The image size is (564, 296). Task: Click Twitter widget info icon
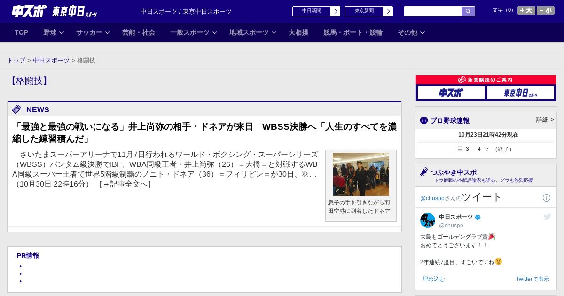547,198
